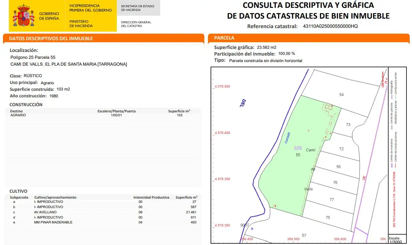Click parcel 72 on the map
The width and height of the screenshot is (412, 245).
342,149
